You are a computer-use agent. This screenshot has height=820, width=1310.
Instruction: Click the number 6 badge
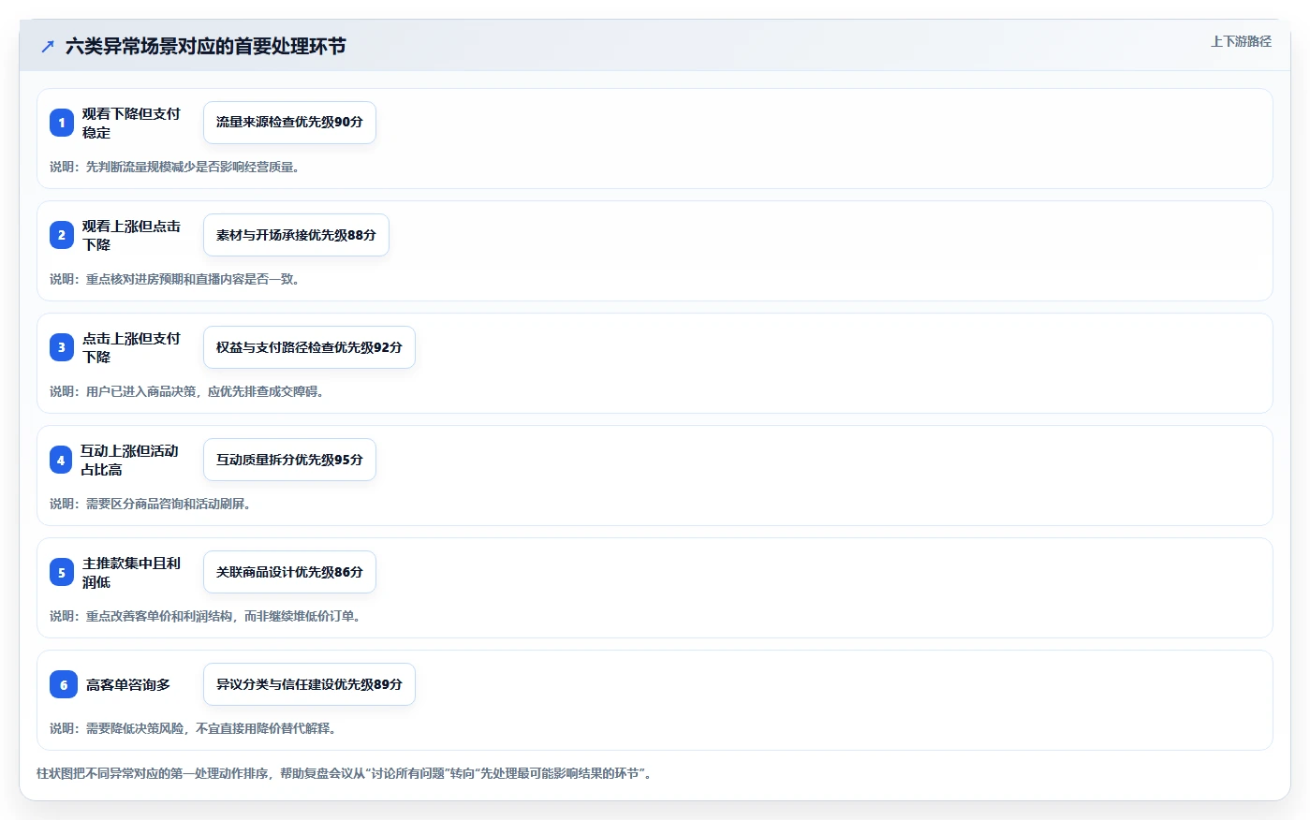point(64,684)
